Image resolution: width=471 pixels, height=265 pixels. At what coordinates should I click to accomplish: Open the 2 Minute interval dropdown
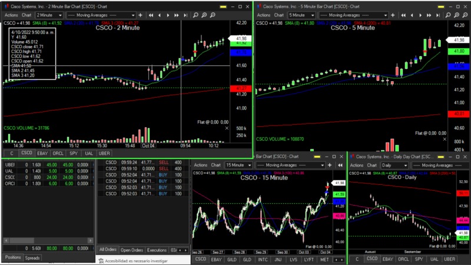pyautogui.click(x=49, y=15)
